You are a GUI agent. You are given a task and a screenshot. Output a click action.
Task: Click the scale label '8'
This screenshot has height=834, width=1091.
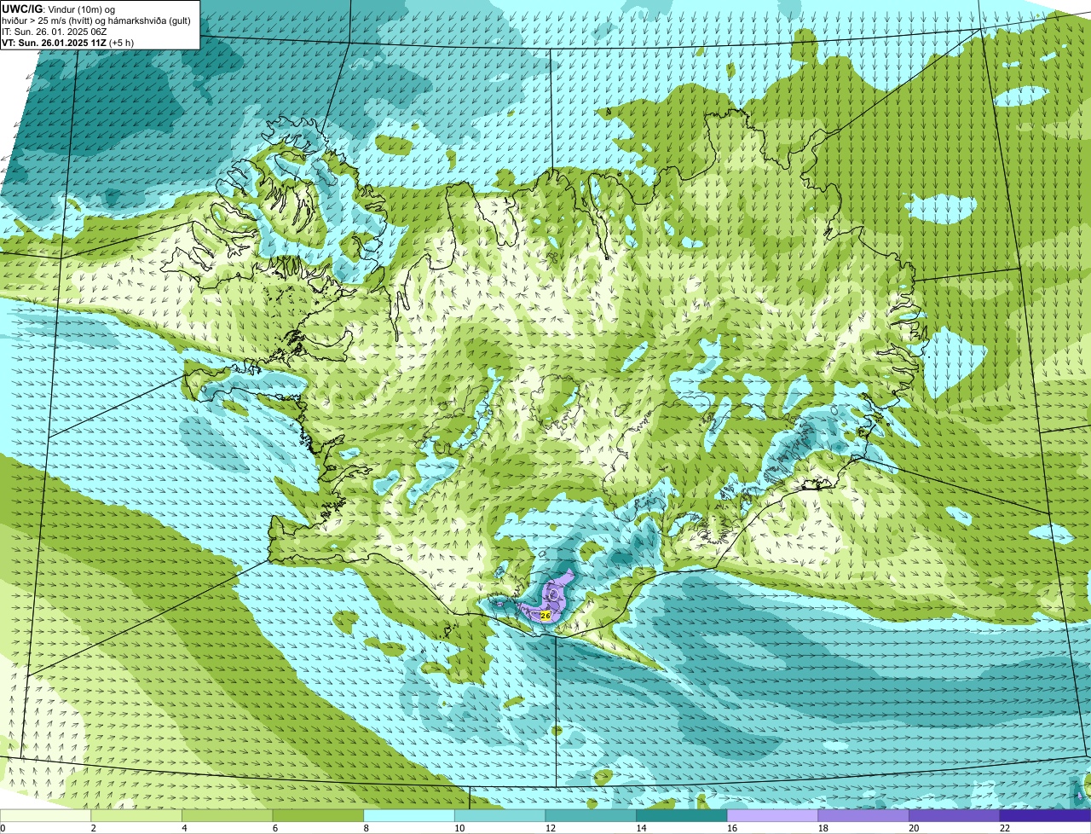[x=366, y=828]
